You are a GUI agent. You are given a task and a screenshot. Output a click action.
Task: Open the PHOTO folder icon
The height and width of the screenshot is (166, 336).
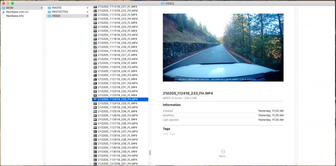49,8
